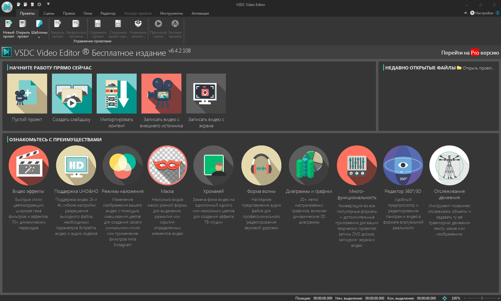Click the Поддержка UHD&HD monitor icon

point(76,165)
